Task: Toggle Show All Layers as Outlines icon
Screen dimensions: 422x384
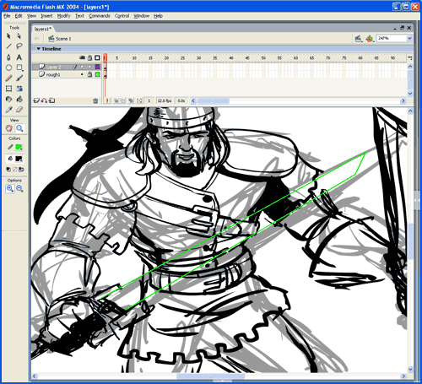Action: pos(97,57)
